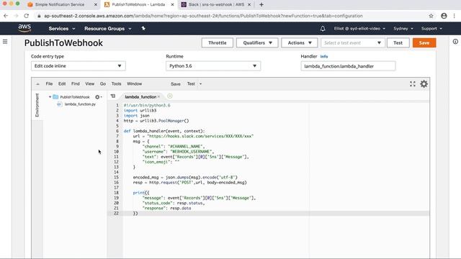Click Save in the editor toolbar
Image resolution: width=461 pixels, height=259 pixels.
(x=176, y=84)
